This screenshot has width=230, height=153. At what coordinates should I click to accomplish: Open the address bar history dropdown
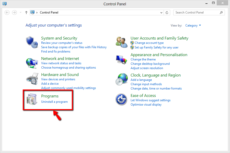(x=161, y=12)
